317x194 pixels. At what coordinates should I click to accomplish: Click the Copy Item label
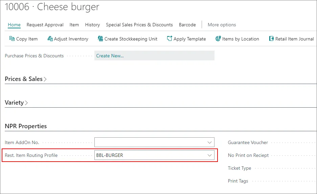point(27,39)
